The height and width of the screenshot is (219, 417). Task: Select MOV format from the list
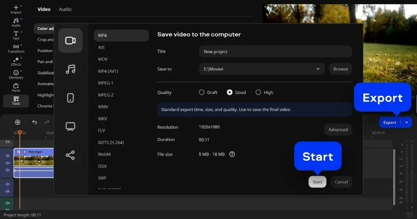click(x=103, y=59)
